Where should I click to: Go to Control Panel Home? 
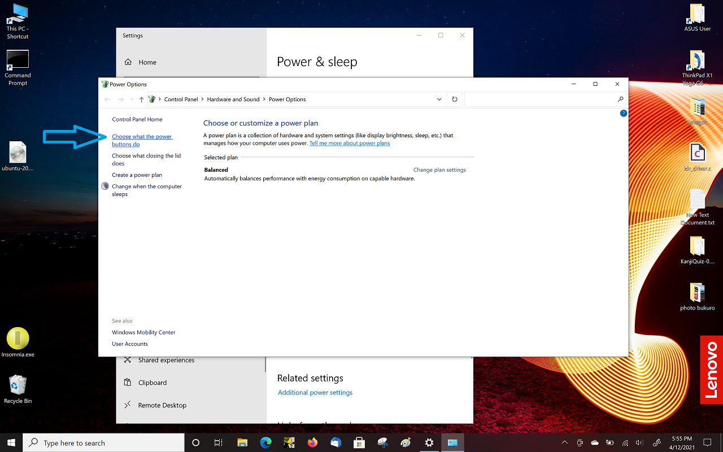coord(137,119)
